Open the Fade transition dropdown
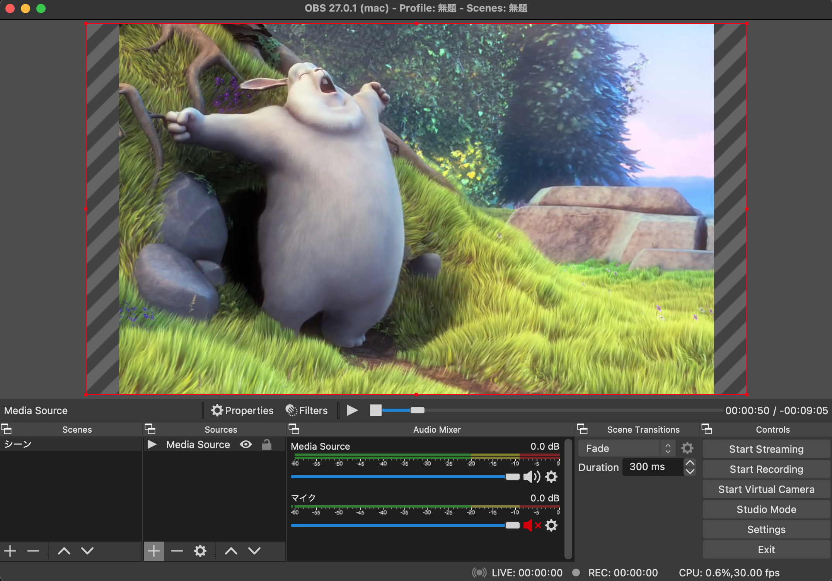This screenshot has width=832, height=581. [627, 448]
